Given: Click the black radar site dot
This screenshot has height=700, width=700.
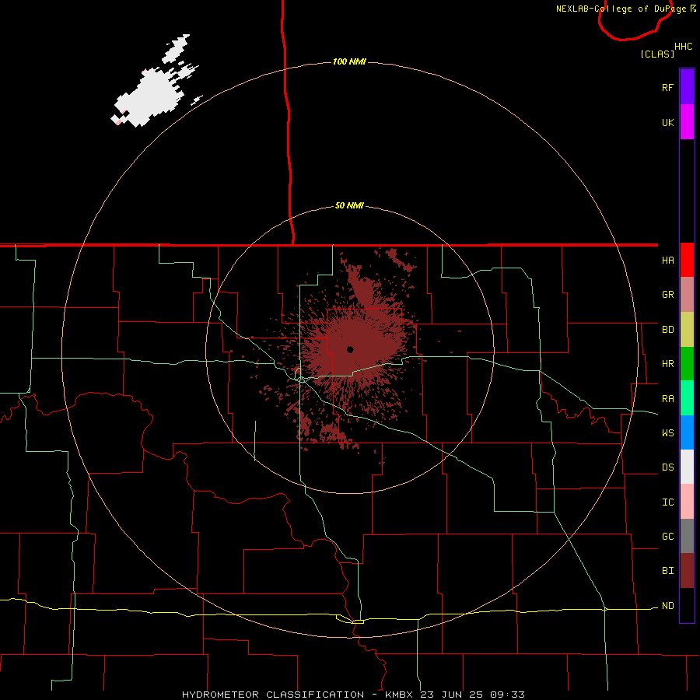Looking at the screenshot, I should click(x=350, y=349).
